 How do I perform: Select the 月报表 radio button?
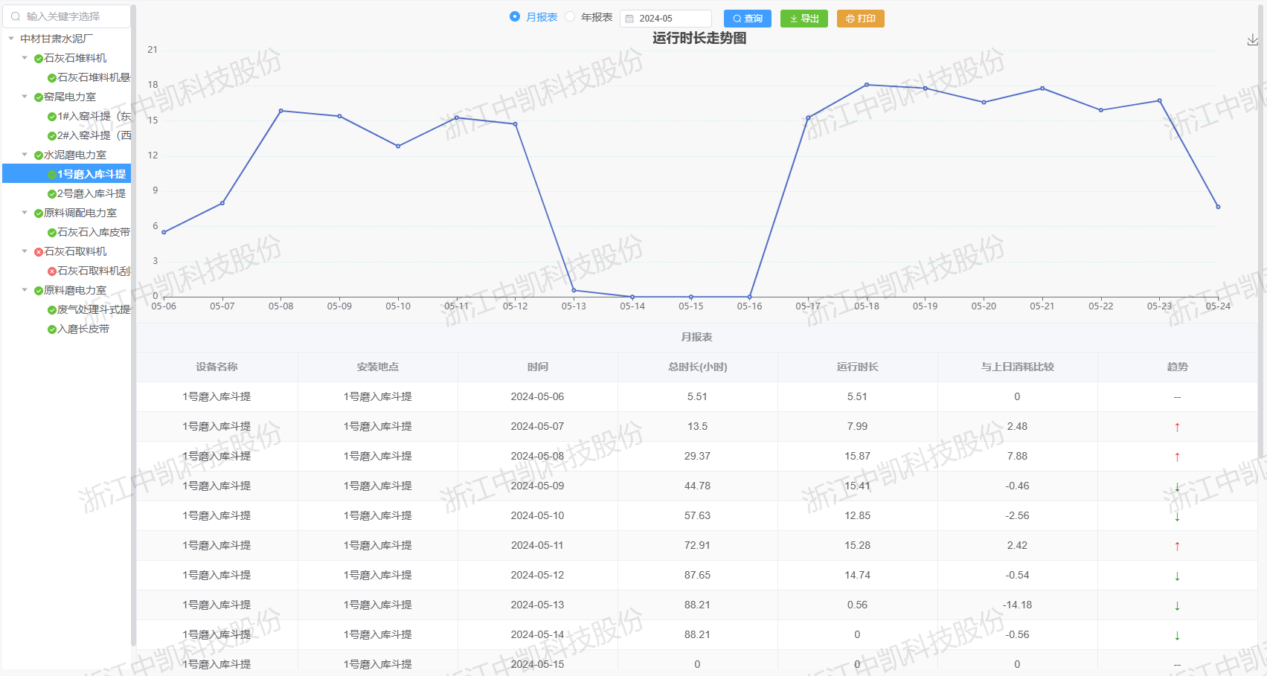click(x=515, y=16)
